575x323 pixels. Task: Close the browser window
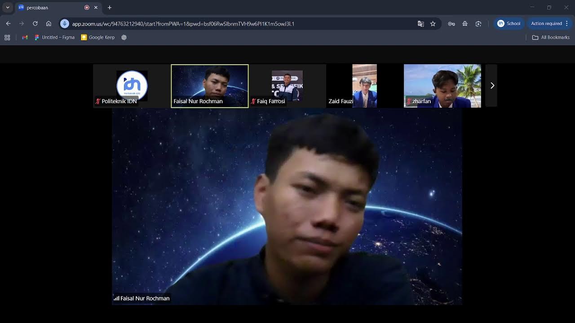tap(566, 8)
